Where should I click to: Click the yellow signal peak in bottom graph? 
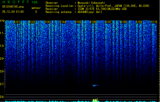(95, 100)
